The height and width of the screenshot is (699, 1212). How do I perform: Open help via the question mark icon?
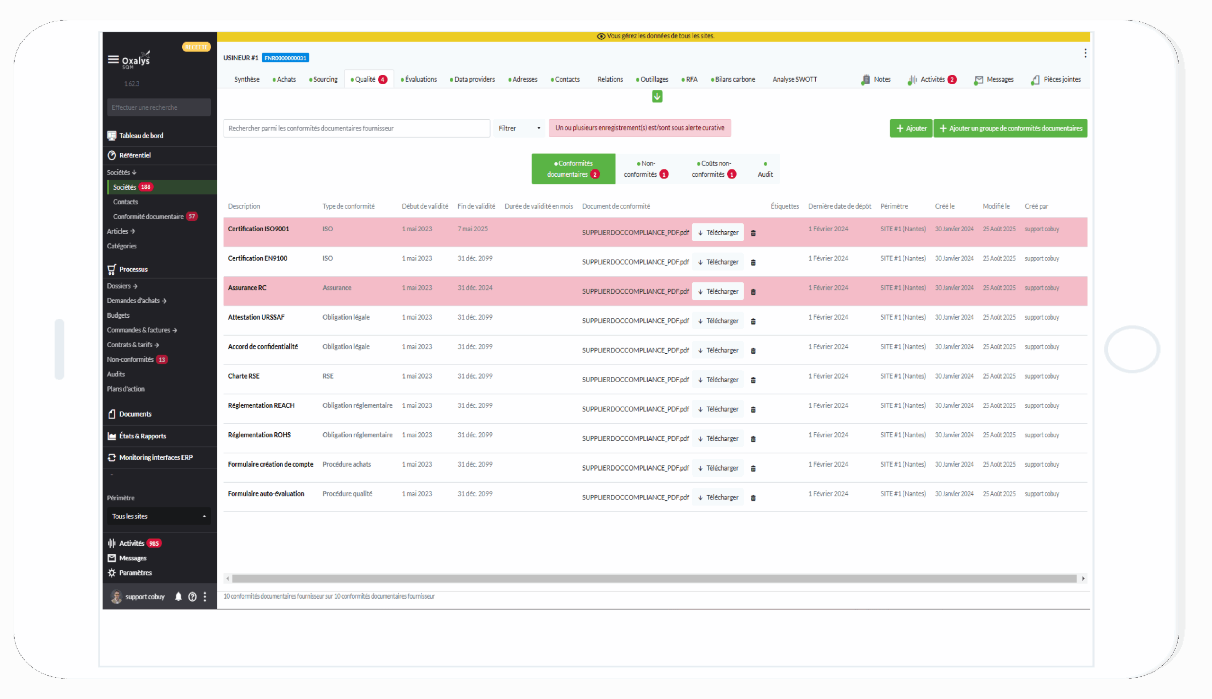coord(192,597)
